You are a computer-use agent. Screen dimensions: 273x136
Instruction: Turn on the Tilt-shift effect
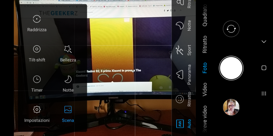(37, 54)
